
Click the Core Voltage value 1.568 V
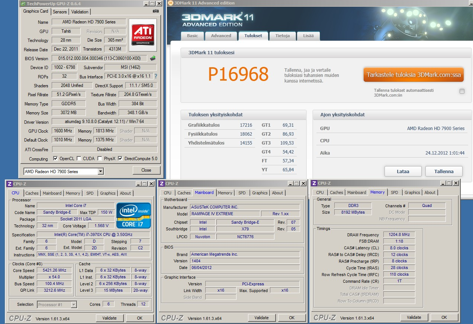101,226
